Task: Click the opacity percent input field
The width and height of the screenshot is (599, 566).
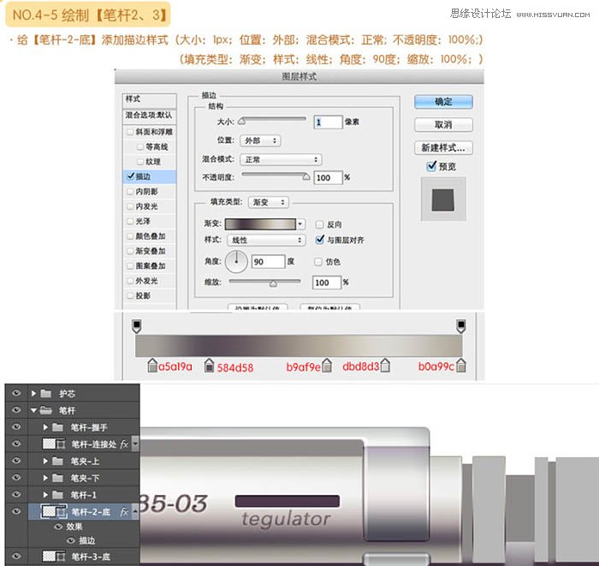Action: pos(328,177)
